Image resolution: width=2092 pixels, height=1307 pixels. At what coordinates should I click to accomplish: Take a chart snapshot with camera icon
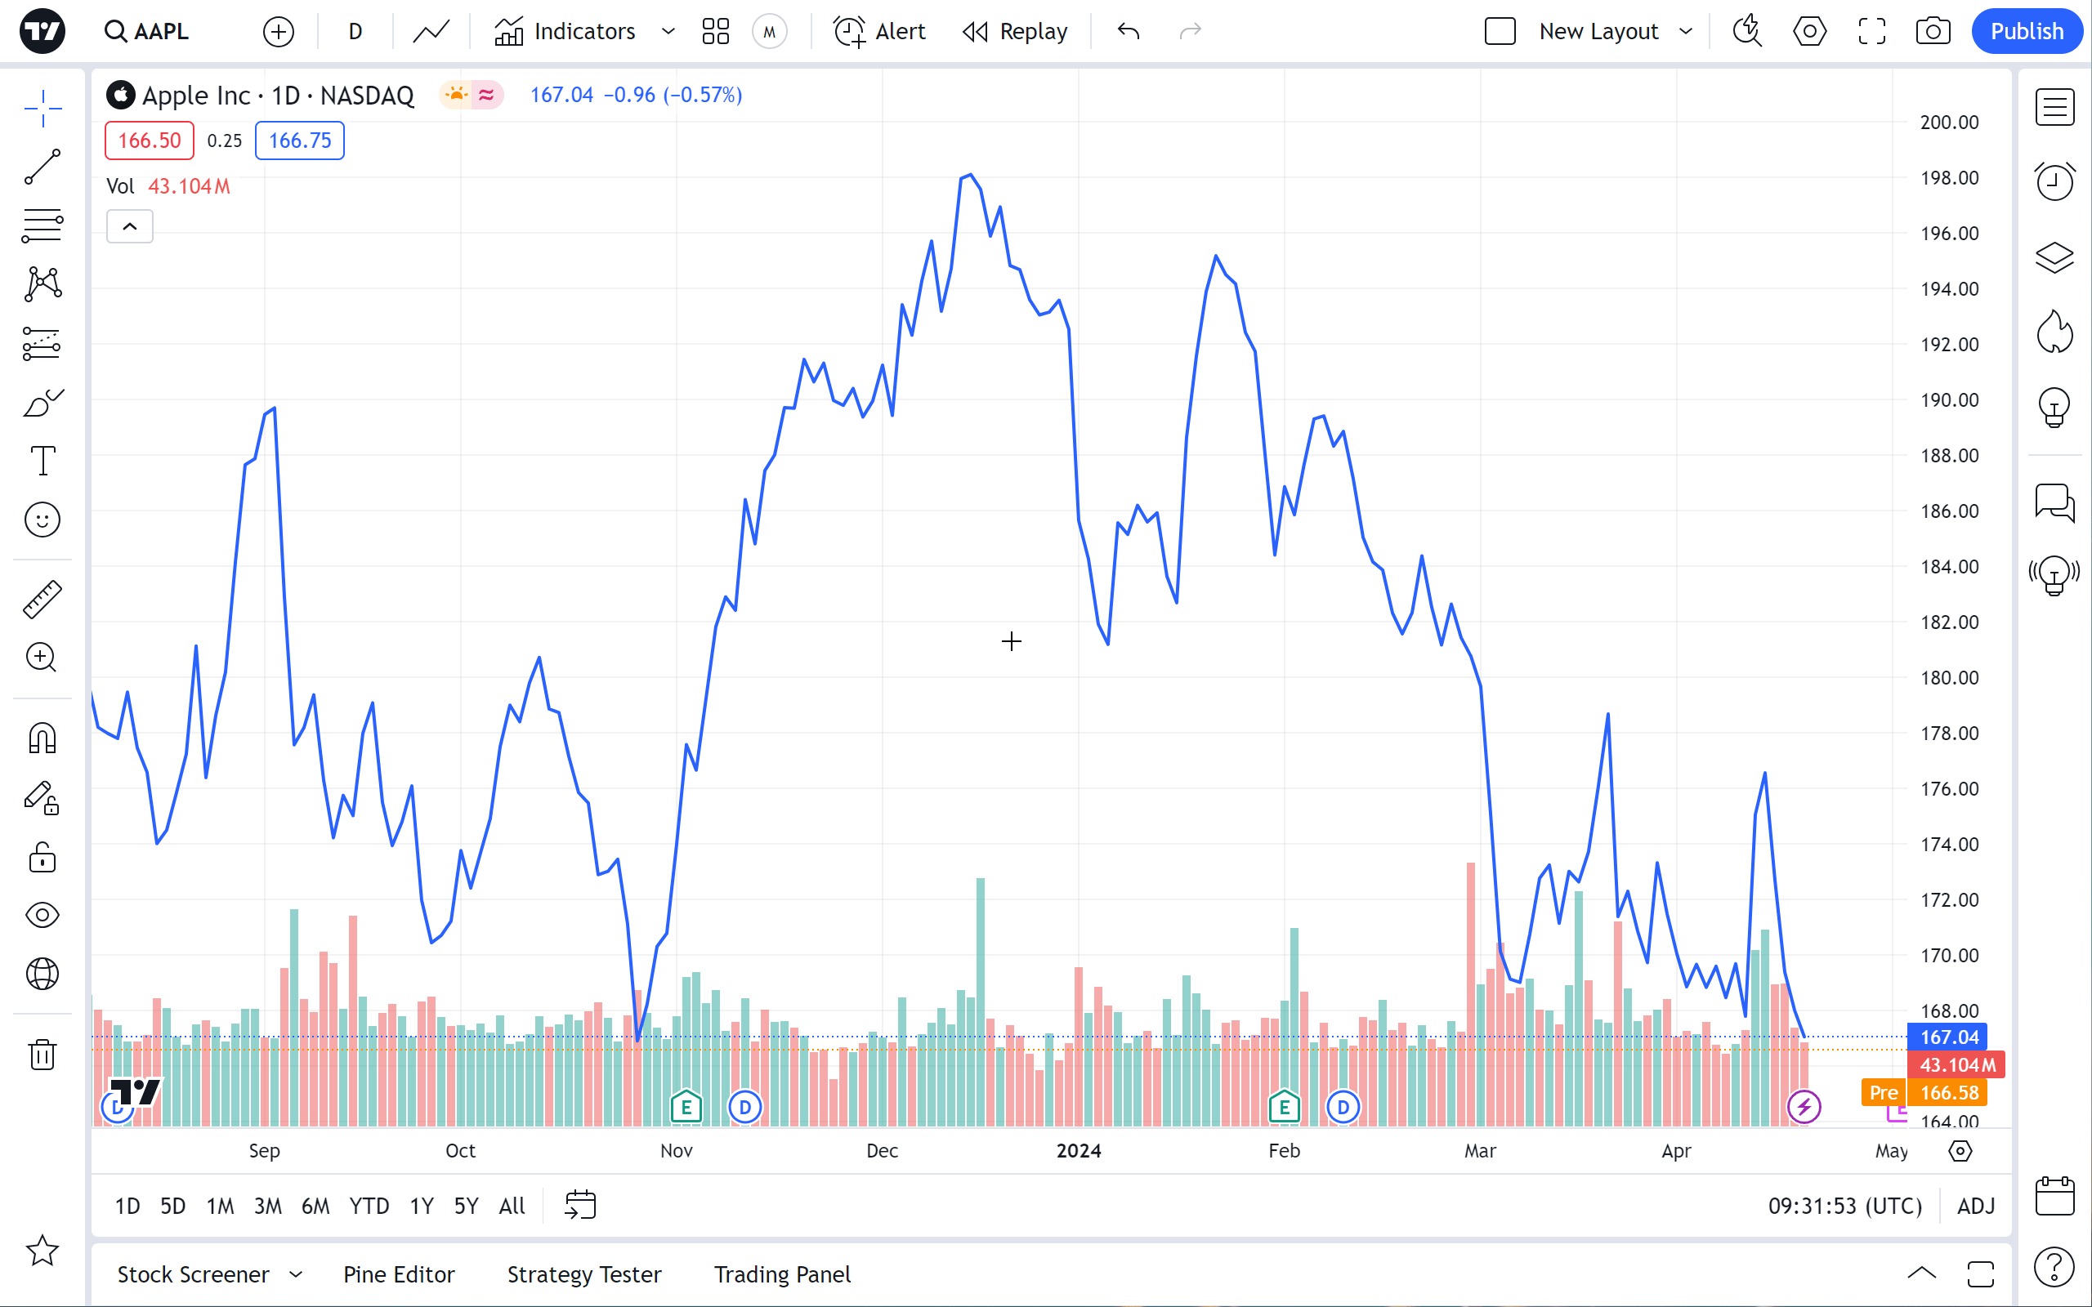pyautogui.click(x=1932, y=32)
